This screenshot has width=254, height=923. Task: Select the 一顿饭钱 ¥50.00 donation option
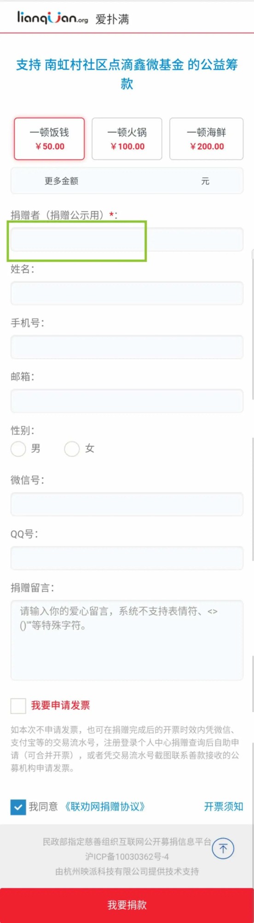tap(49, 139)
